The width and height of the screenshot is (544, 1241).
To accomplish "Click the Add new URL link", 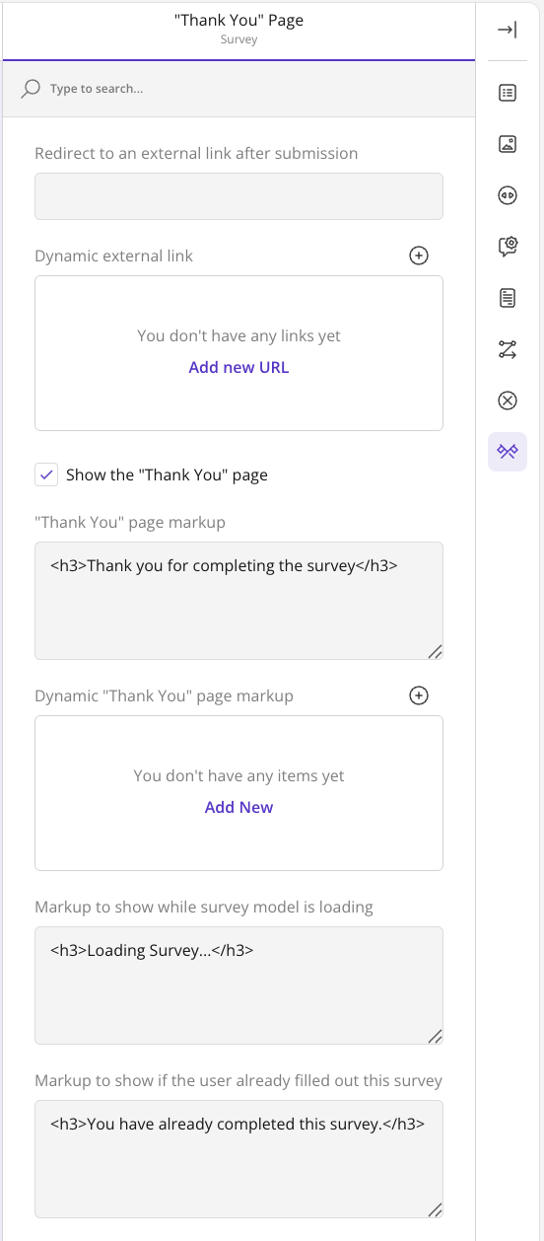I will (x=238, y=367).
